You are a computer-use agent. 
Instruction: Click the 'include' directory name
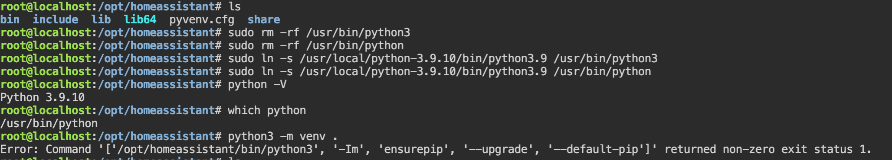[56, 19]
